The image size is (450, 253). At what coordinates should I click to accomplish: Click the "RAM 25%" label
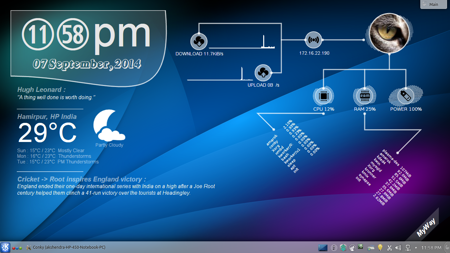click(365, 109)
